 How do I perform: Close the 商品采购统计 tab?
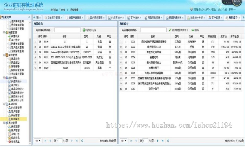[161, 18]
